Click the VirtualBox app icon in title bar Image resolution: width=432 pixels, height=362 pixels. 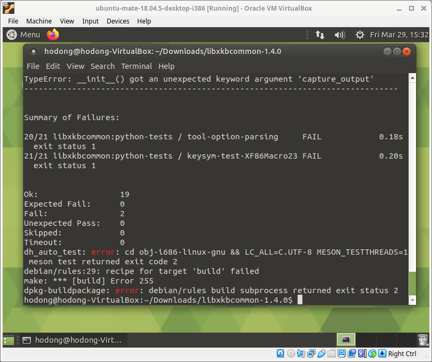click(x=9, y=9)
